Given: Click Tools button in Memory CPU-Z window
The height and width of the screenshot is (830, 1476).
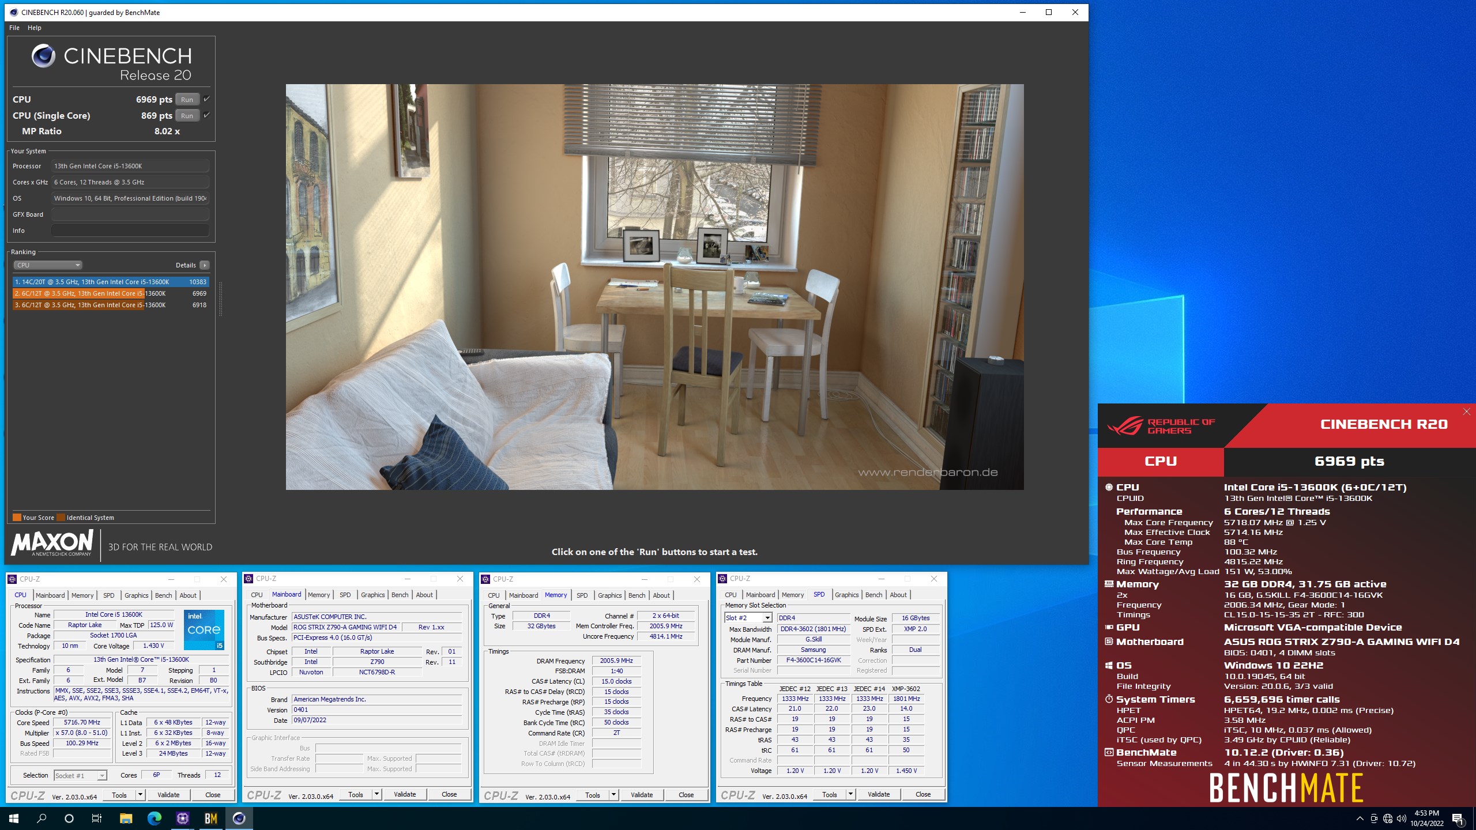Looking at the screenshot, I should point(593,795).
